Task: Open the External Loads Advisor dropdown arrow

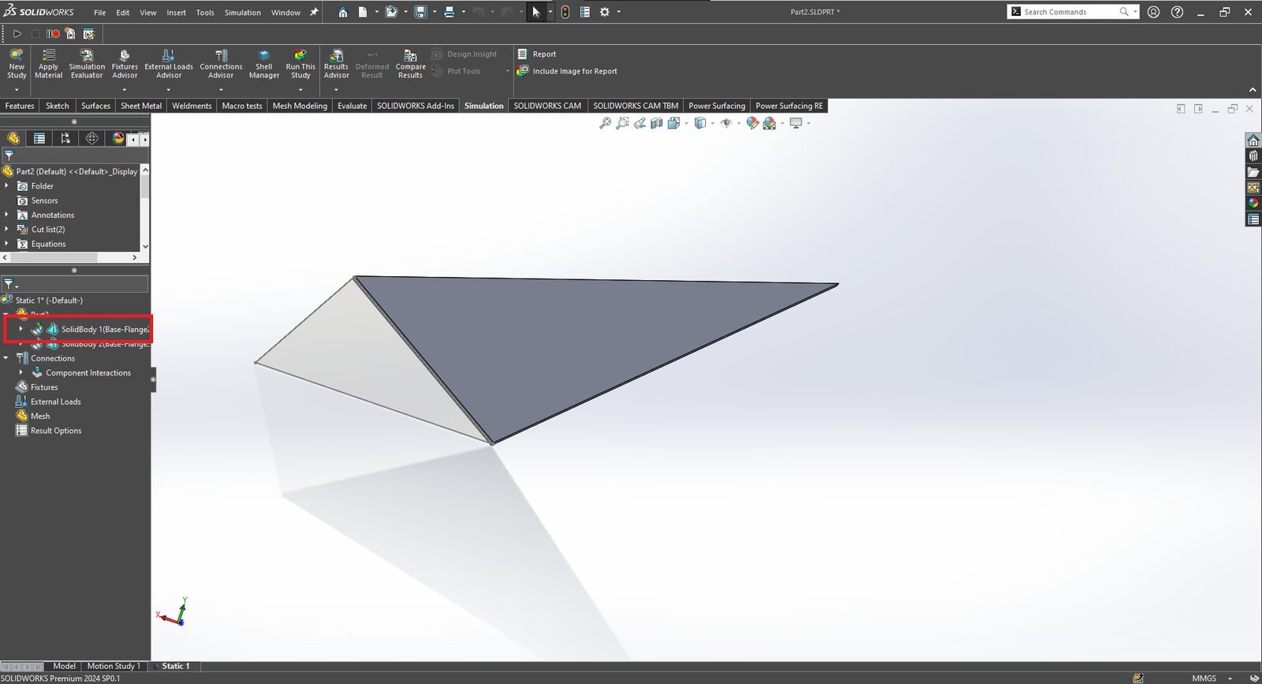Action: pos(168,89)
